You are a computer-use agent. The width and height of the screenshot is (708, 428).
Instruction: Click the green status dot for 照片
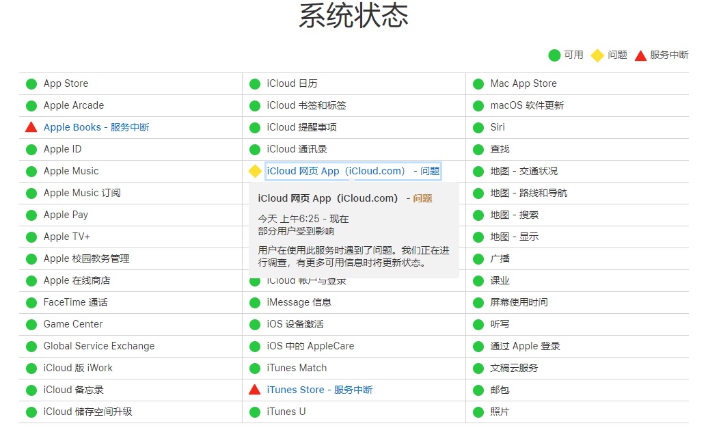[x=478, y=412]
